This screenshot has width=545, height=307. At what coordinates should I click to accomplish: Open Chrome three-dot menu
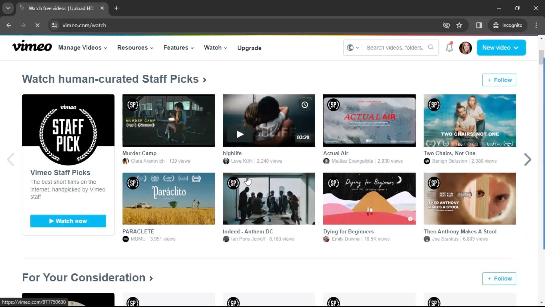(x=536, y=25)
